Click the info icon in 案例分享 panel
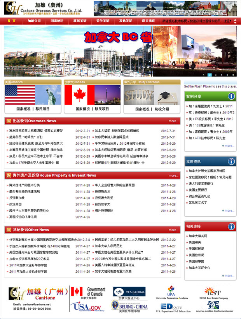This screenshot has width=241, height=319. [231, 96]
